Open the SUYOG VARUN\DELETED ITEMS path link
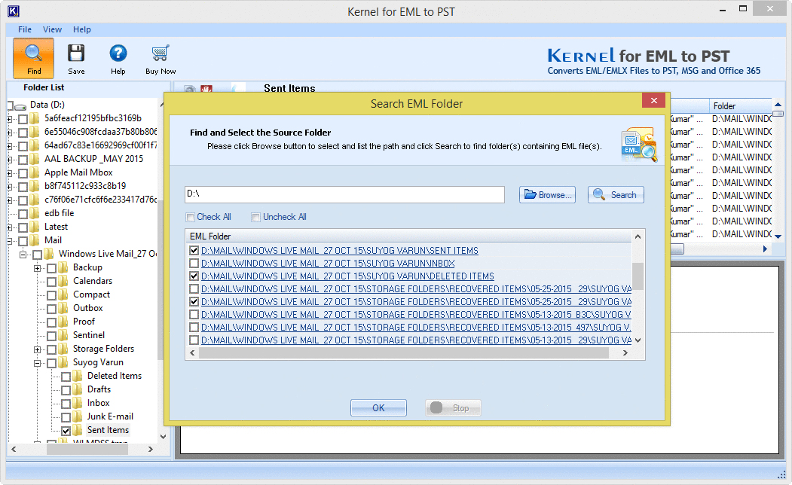Image resolution: width=792 pixels, height=485 pixels. 347,276
